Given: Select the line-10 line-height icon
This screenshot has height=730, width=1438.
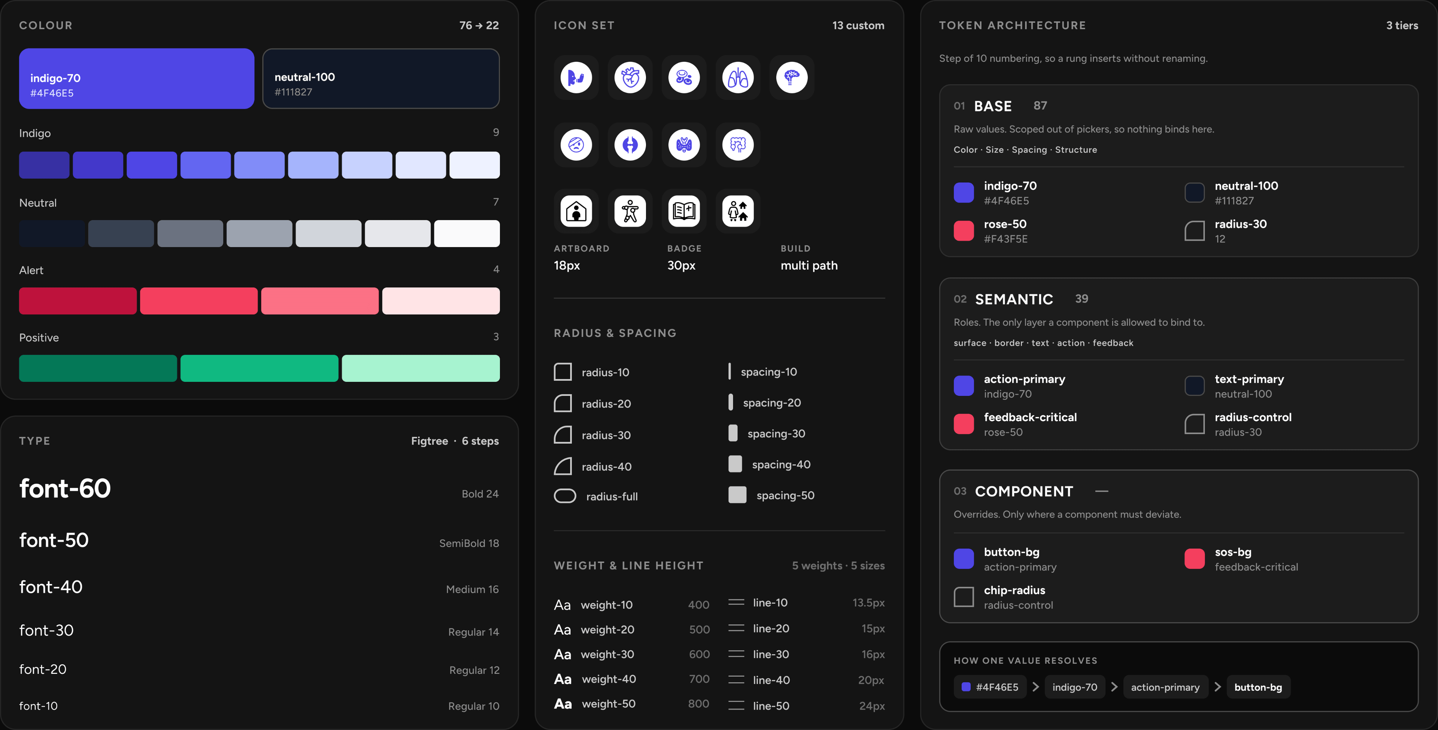Looking at the screenshot, I should [736, 603].
